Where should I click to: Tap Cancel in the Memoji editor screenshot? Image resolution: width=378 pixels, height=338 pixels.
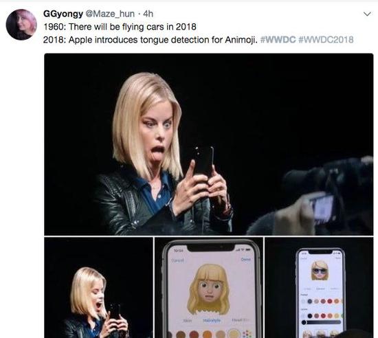pos(178,260)
